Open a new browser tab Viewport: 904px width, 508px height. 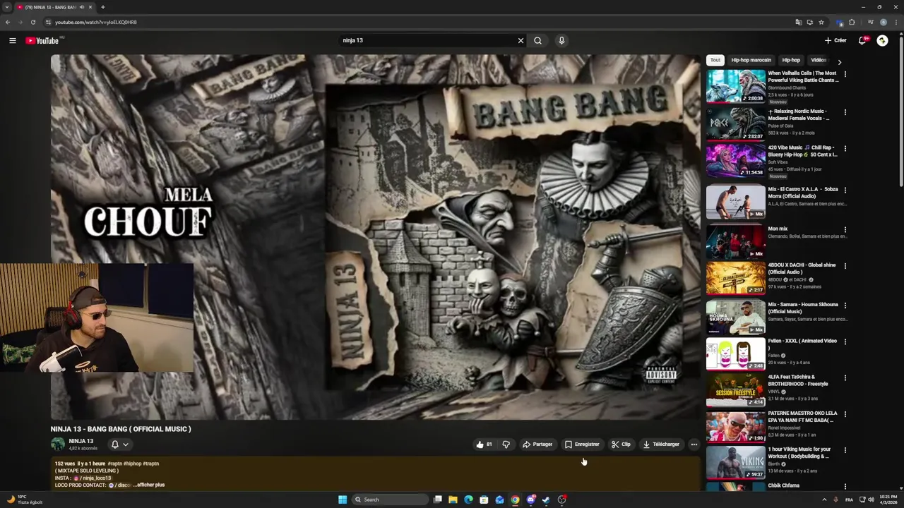click(102, 7)
